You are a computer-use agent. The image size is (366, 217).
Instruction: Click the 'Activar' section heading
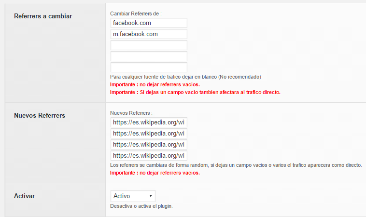[24, 196]
